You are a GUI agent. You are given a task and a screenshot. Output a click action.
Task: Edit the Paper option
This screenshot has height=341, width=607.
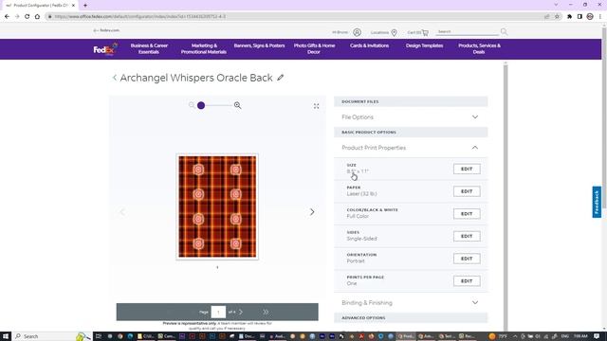click(x=467, y=191)
